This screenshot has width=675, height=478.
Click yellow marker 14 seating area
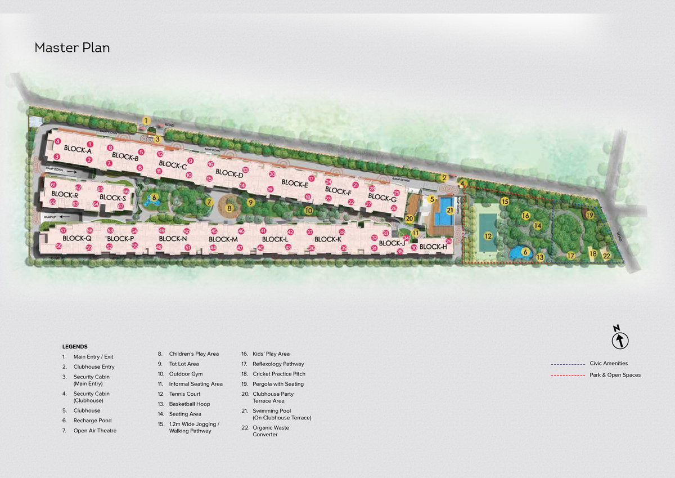pyautogui.click(x=538, y=226)
